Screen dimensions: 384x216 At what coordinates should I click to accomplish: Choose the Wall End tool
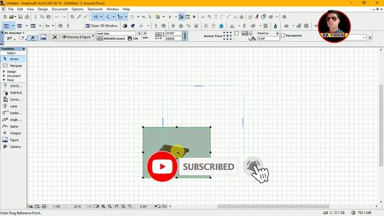point(13,92)
